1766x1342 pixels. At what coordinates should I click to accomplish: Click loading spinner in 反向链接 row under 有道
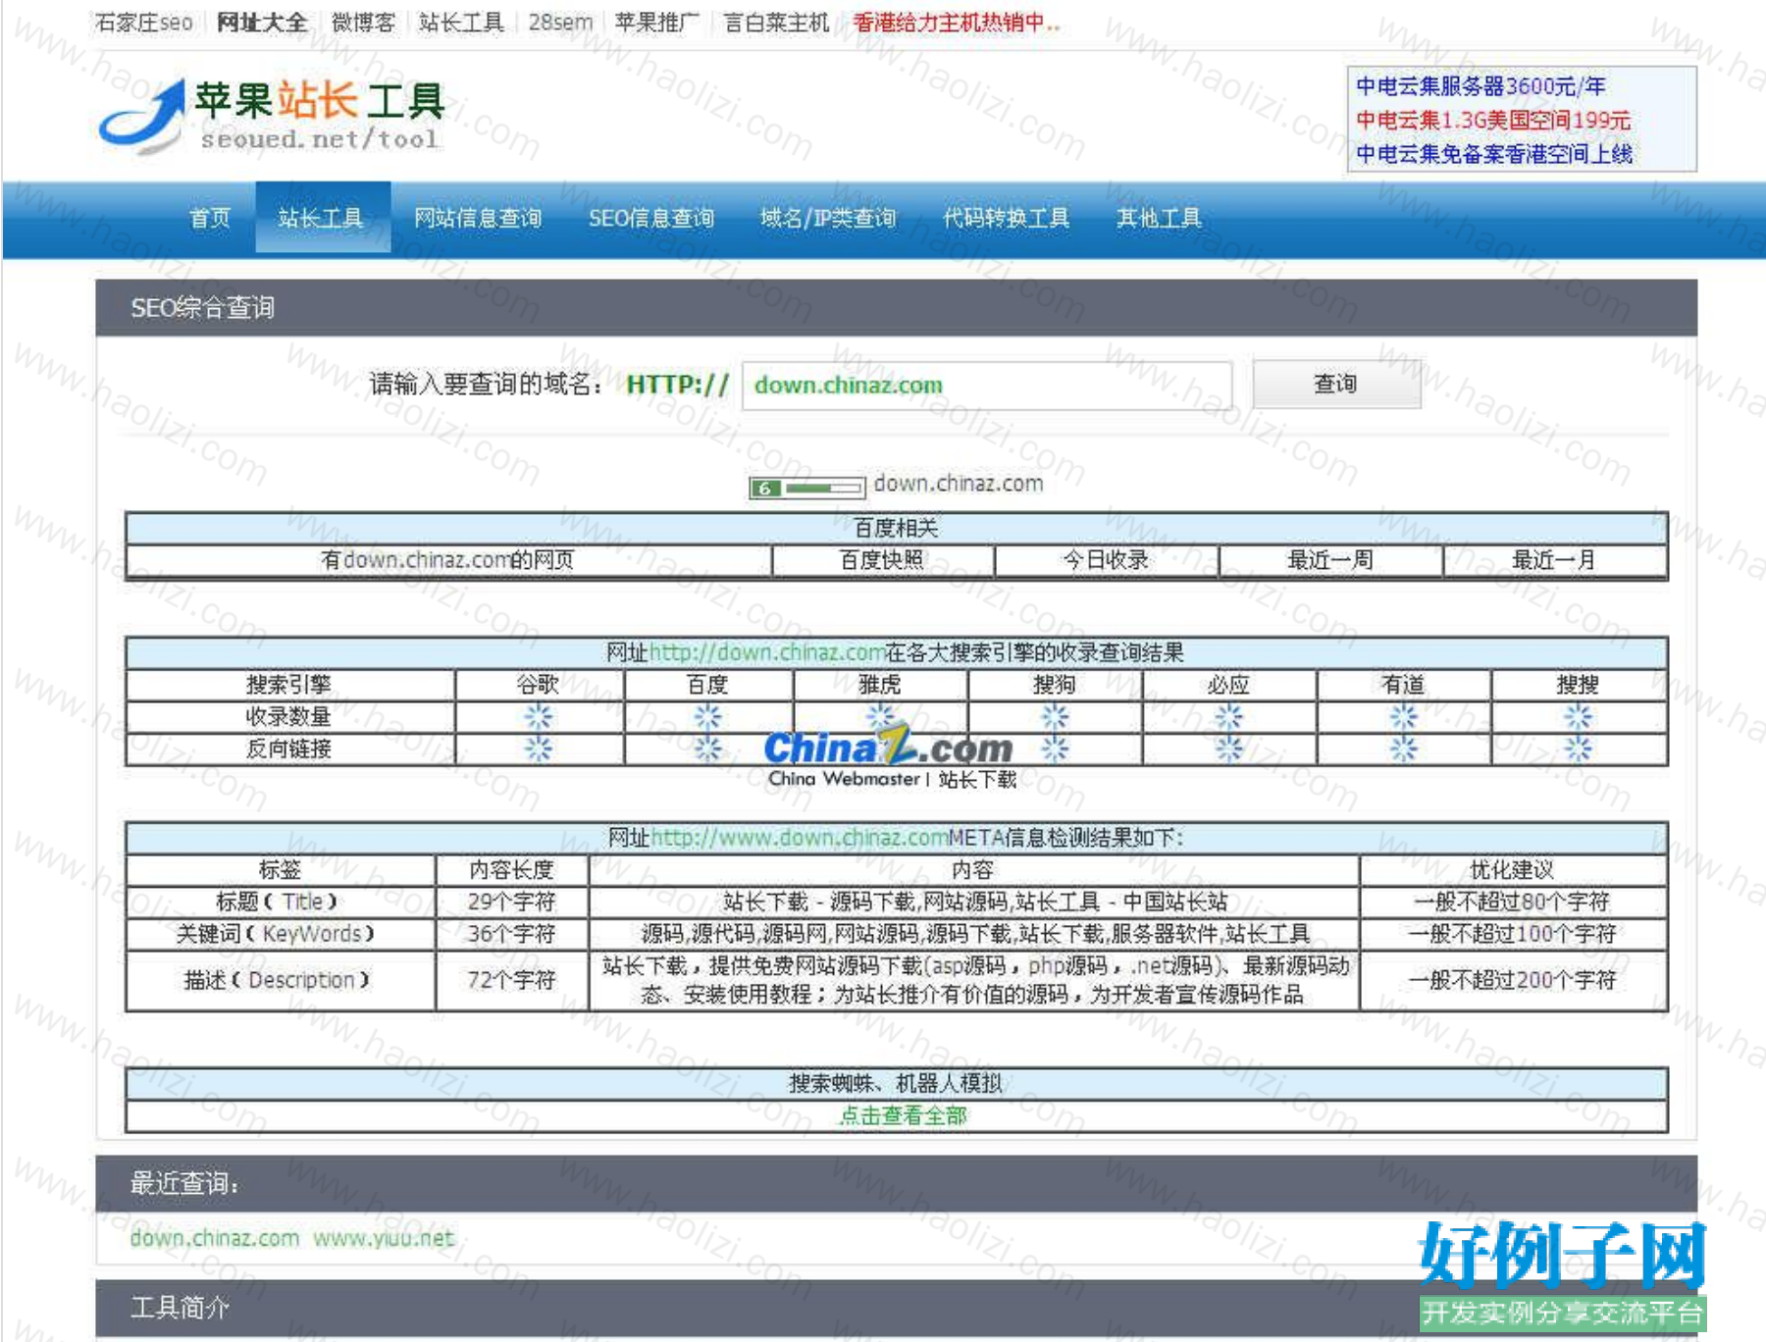pyautogui.click(x=1403, y=749)
